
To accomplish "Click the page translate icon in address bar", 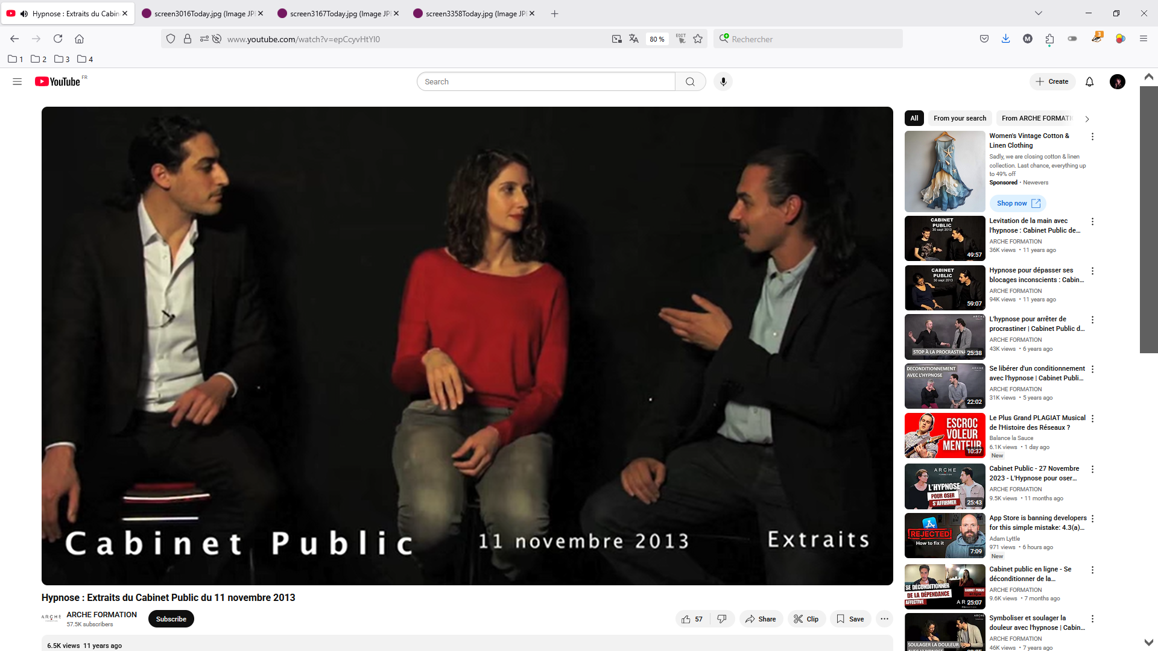I will pos(633,39).
